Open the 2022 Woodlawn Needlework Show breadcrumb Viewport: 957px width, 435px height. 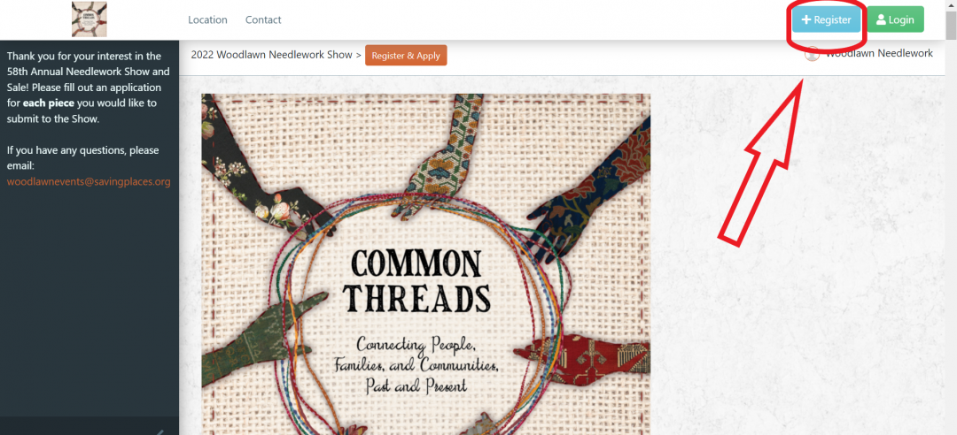pyautogui.click(x=272, y=55)
